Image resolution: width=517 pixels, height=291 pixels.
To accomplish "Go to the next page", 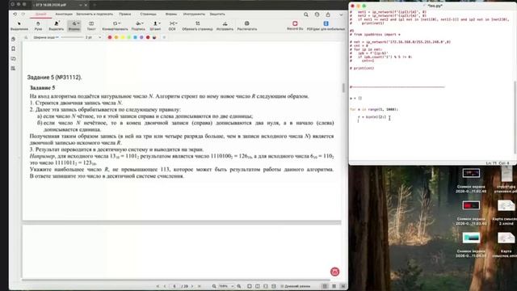I will [x=192, y=286].
